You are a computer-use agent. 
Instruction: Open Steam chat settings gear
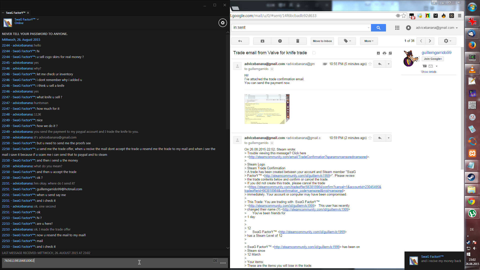[x=222, y=23]
